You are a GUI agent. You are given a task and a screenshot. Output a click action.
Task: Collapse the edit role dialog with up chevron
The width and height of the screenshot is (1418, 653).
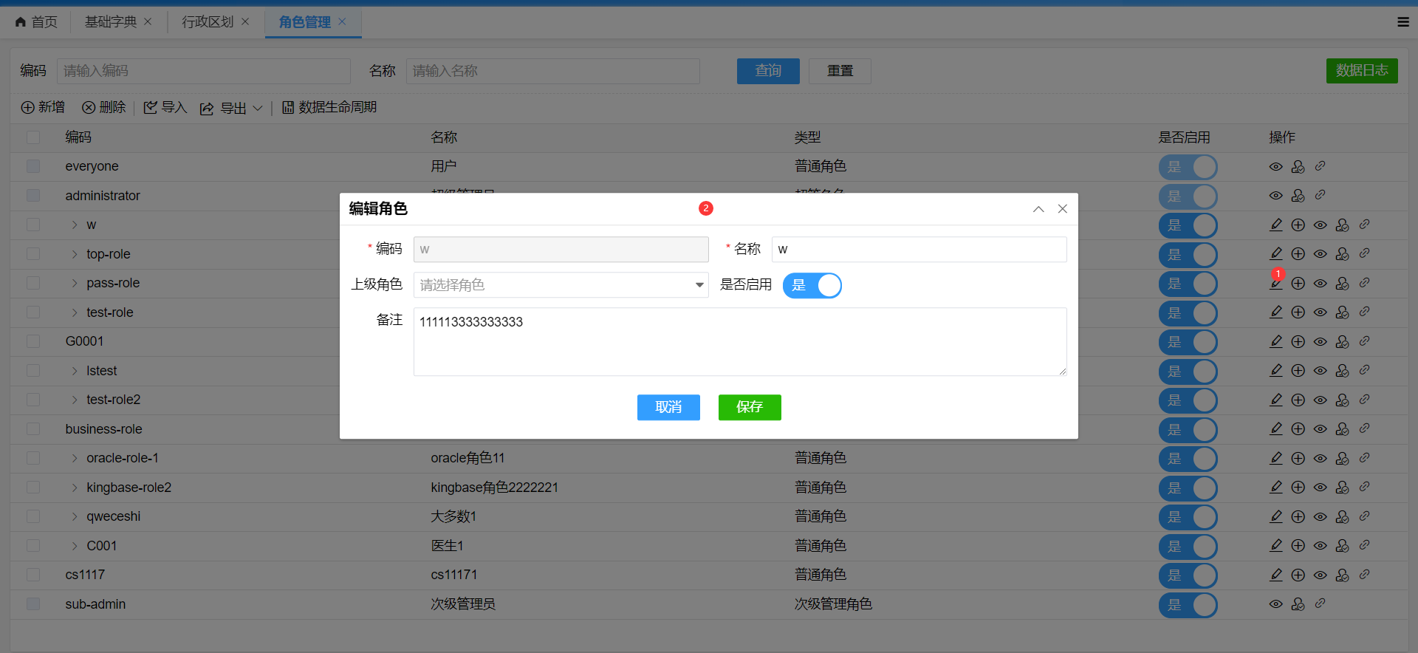[x=1038, y=209]
